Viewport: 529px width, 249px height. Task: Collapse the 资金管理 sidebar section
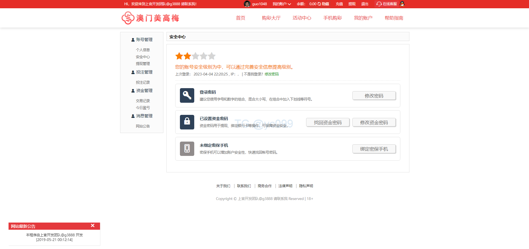(x=142, y=91)
